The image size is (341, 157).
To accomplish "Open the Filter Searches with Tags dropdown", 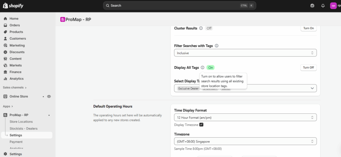I will tap(245, 53).
